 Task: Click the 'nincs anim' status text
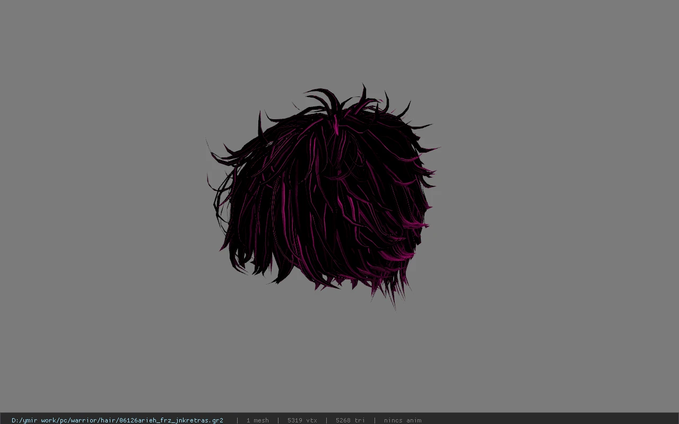tap(403, 420)
